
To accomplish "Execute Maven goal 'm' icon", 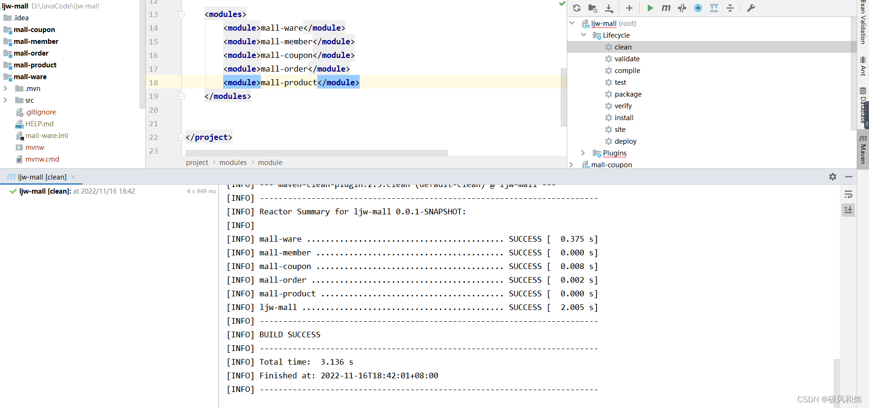I will (x=666, y=8).
